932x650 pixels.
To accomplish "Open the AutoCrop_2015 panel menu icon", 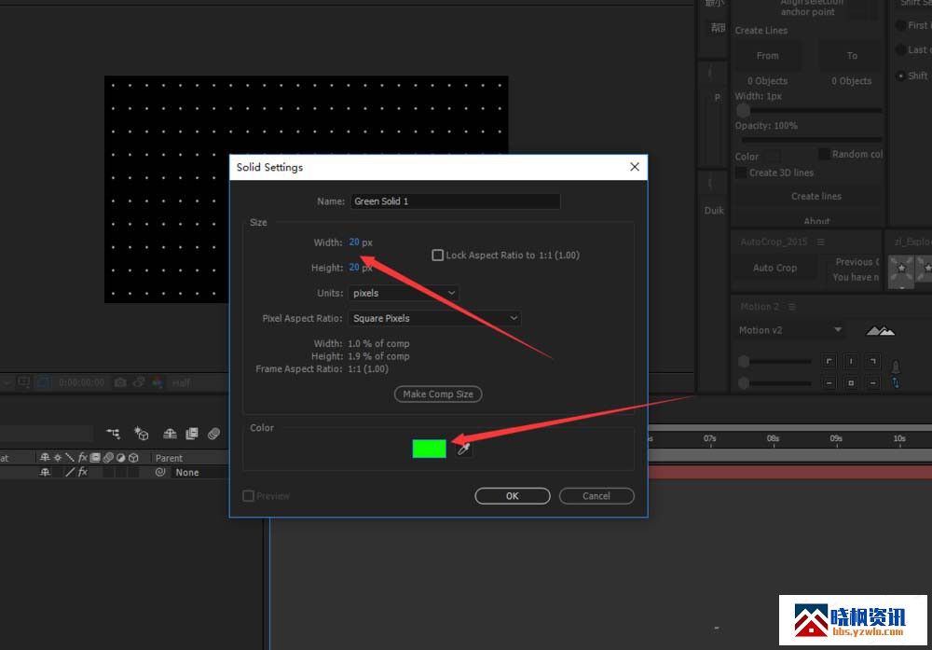I will click(821, 242).
